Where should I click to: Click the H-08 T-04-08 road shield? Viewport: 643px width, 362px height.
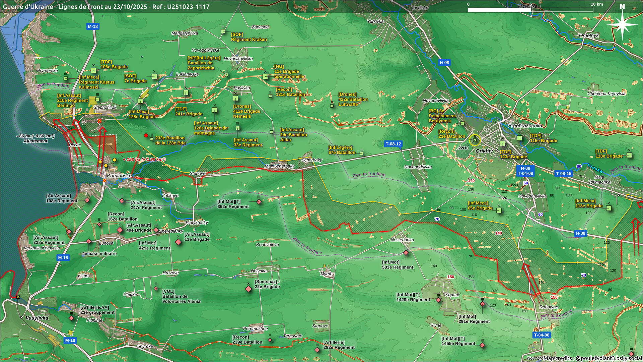(525, 171)
